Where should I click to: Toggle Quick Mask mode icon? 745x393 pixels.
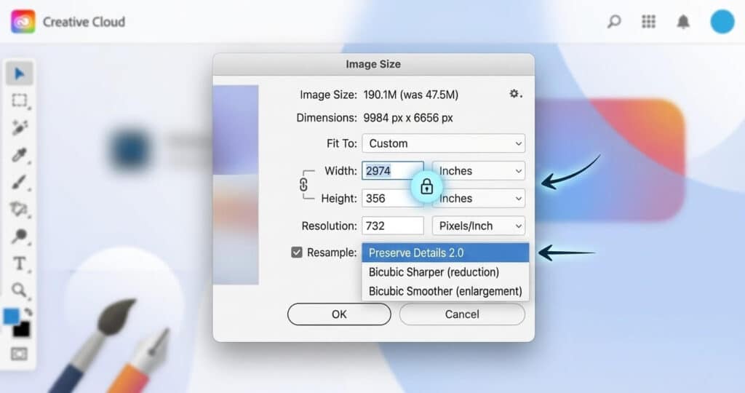coord(19,354)
